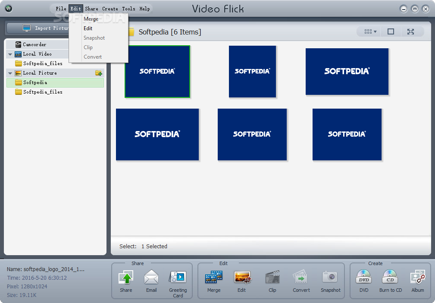The height and width of the screenshot is (303, 435).
Task: Click the 'Name: softpedia_logo_2014_1...' info line
Action: pyautogui.click(x=46, y=269)
